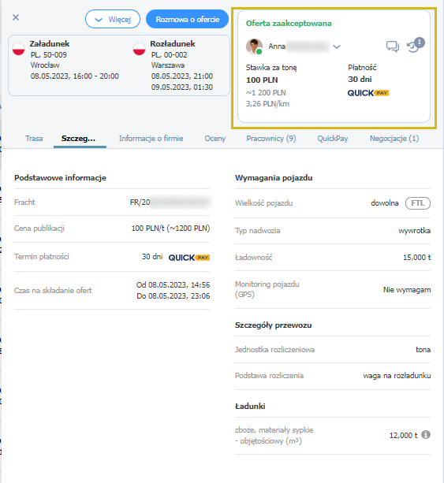Open Negocjacje (1) tab
The image size is (444, 483).
pyautogui.click(x=394, y=139)
